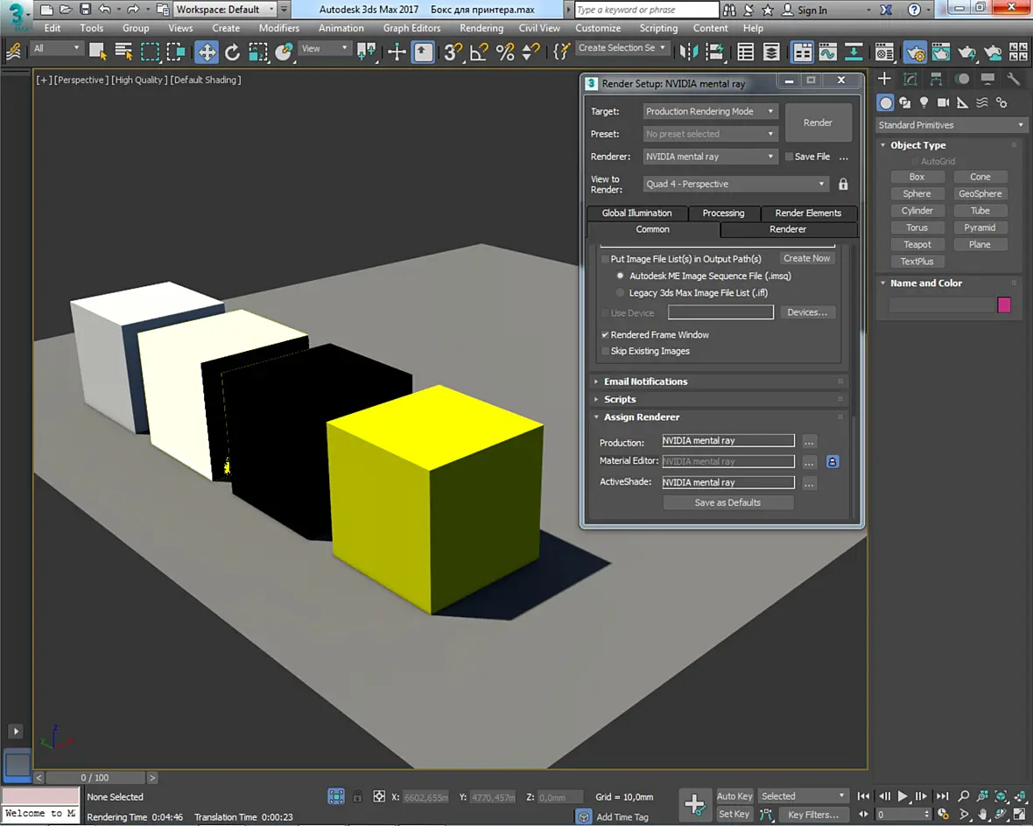Toggle Save File checkbox
The height and width of the screenshot is (826, 1033).
pyautogui.click(x=790, y=157)
